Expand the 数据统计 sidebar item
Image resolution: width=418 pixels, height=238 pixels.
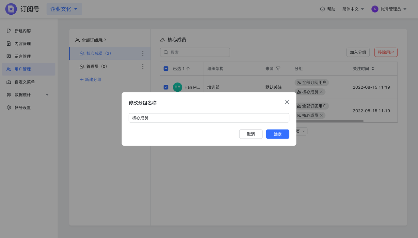click(x=28, y=95)
